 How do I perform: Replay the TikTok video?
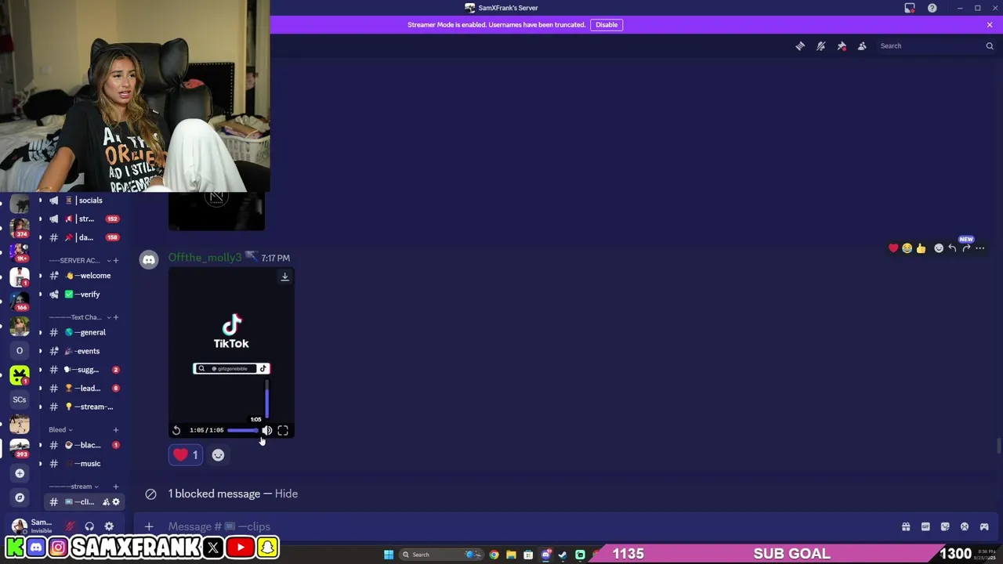pos(176,430)
